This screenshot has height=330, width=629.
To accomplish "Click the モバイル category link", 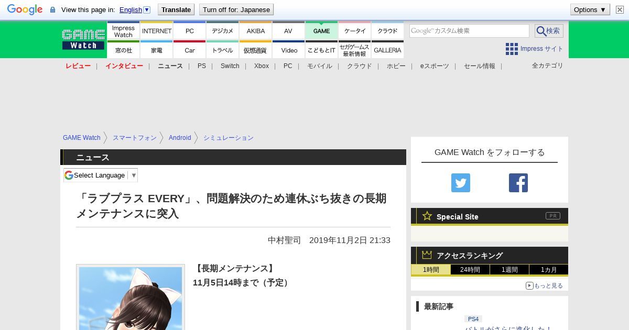I will click(x=320, y=66).
